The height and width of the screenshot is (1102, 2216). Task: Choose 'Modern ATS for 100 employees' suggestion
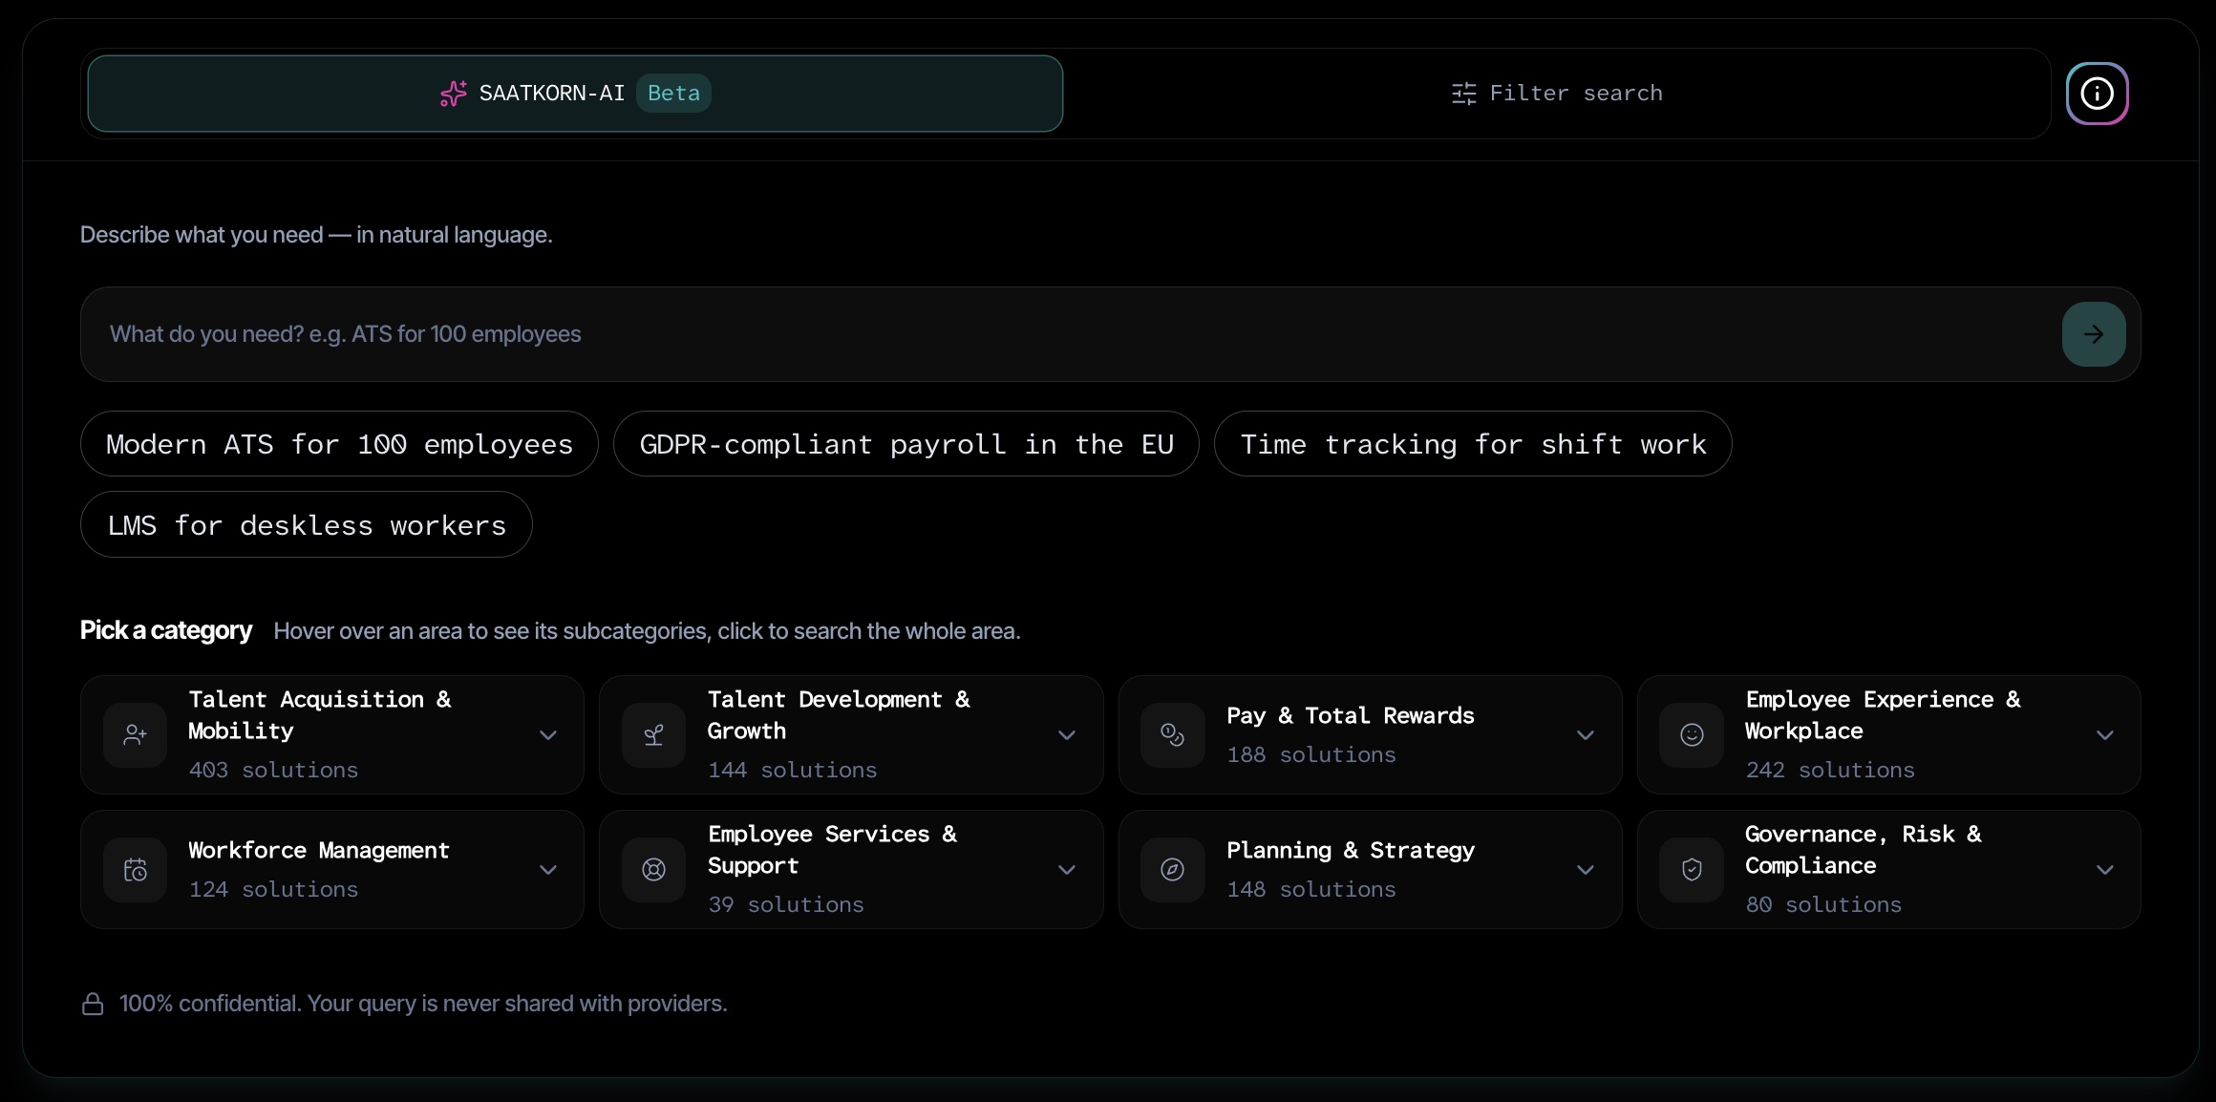point(339,444)
